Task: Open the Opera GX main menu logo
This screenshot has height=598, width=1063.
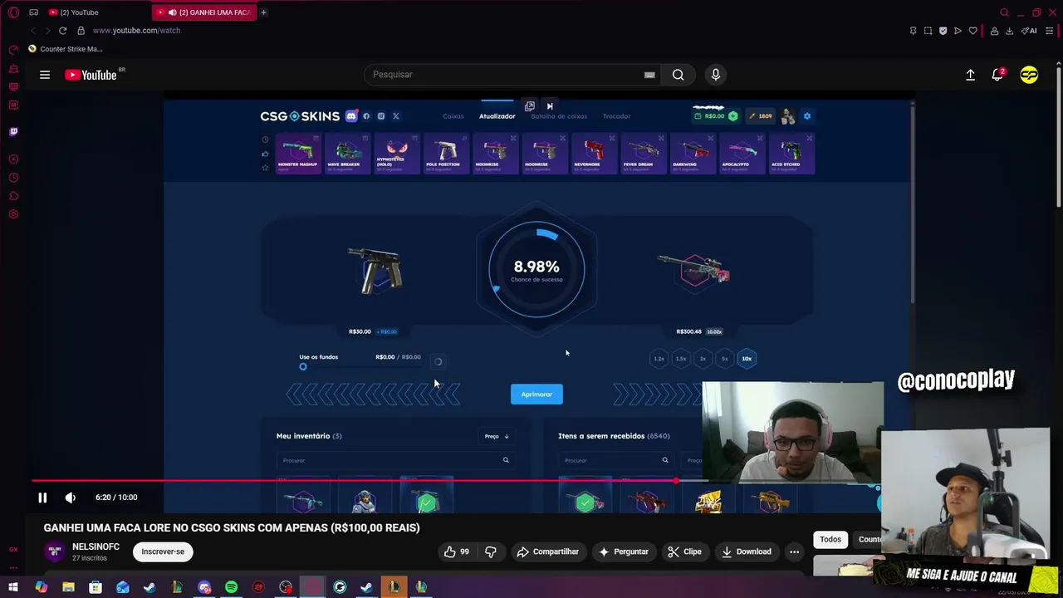Action: [13, 12]
